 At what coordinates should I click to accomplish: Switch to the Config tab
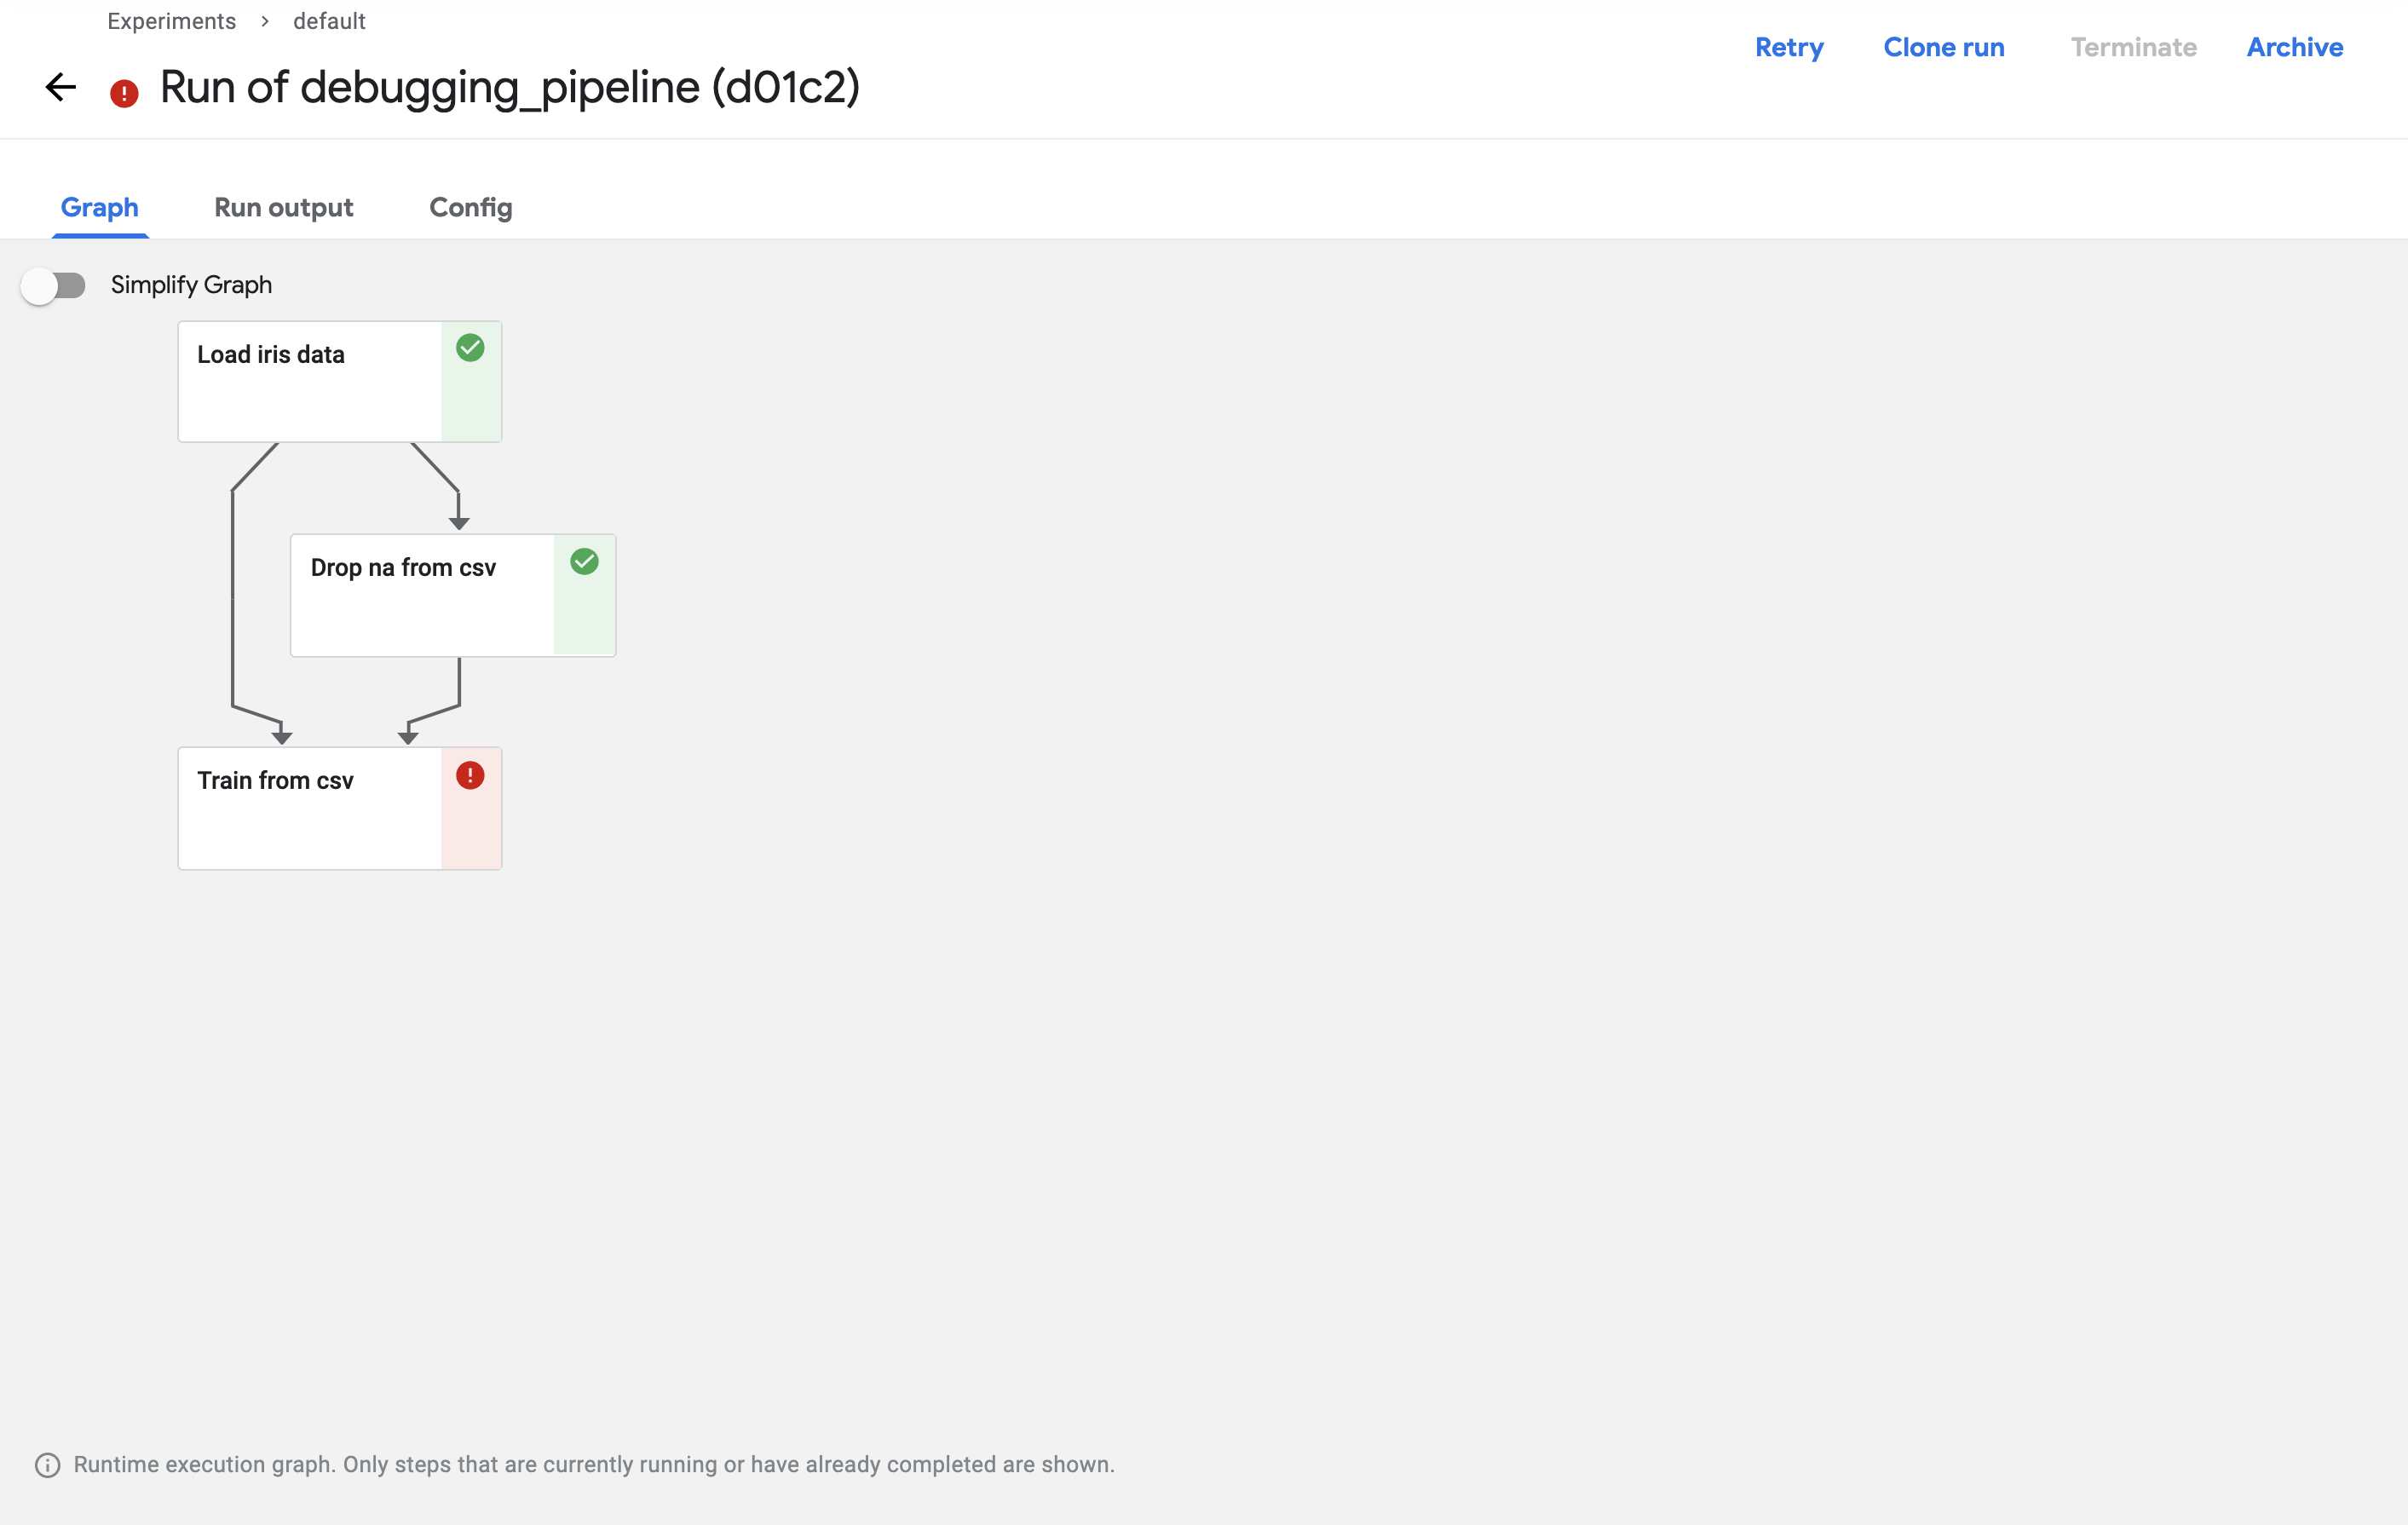coord(470,207)
